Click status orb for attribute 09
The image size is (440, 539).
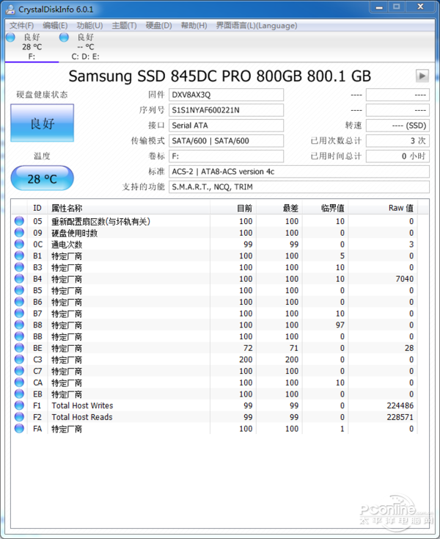coord(19,233)
